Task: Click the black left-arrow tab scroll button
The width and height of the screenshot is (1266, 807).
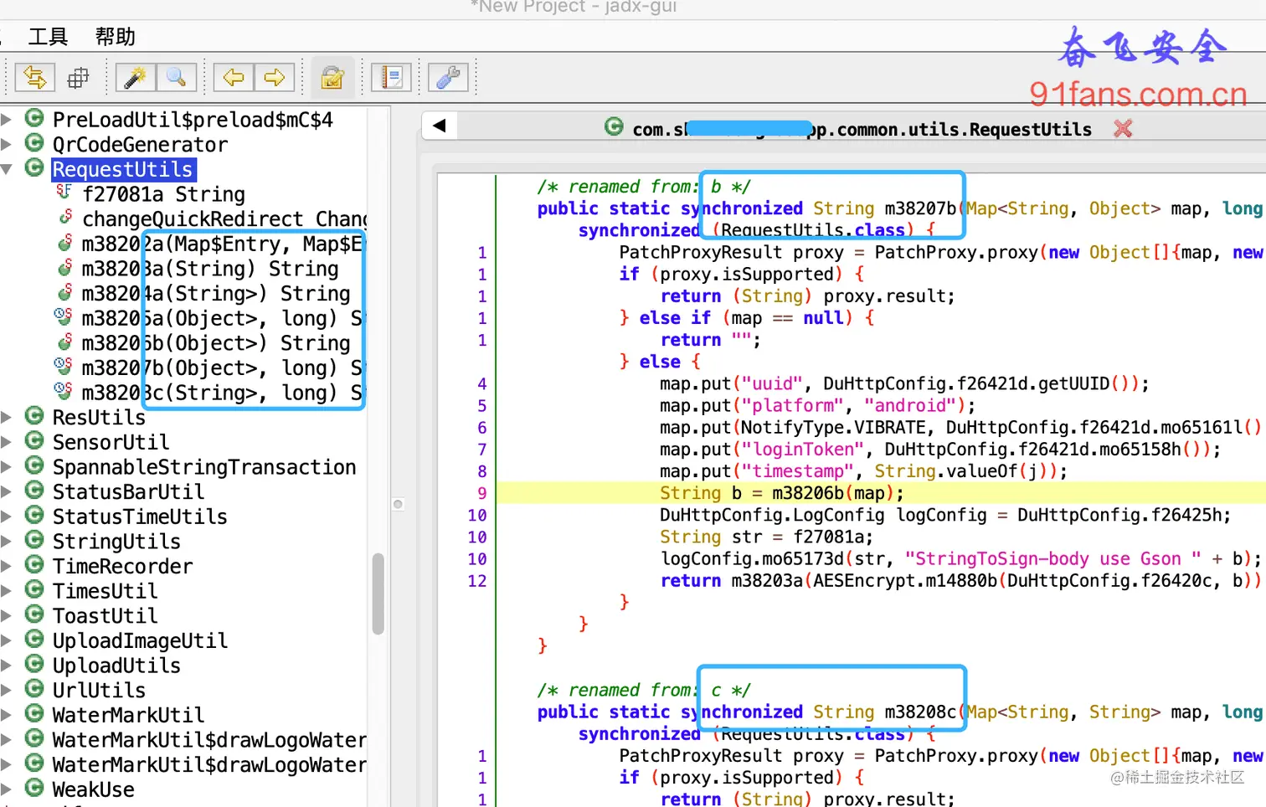Action: pyautogui.click(x=439, y=126)
